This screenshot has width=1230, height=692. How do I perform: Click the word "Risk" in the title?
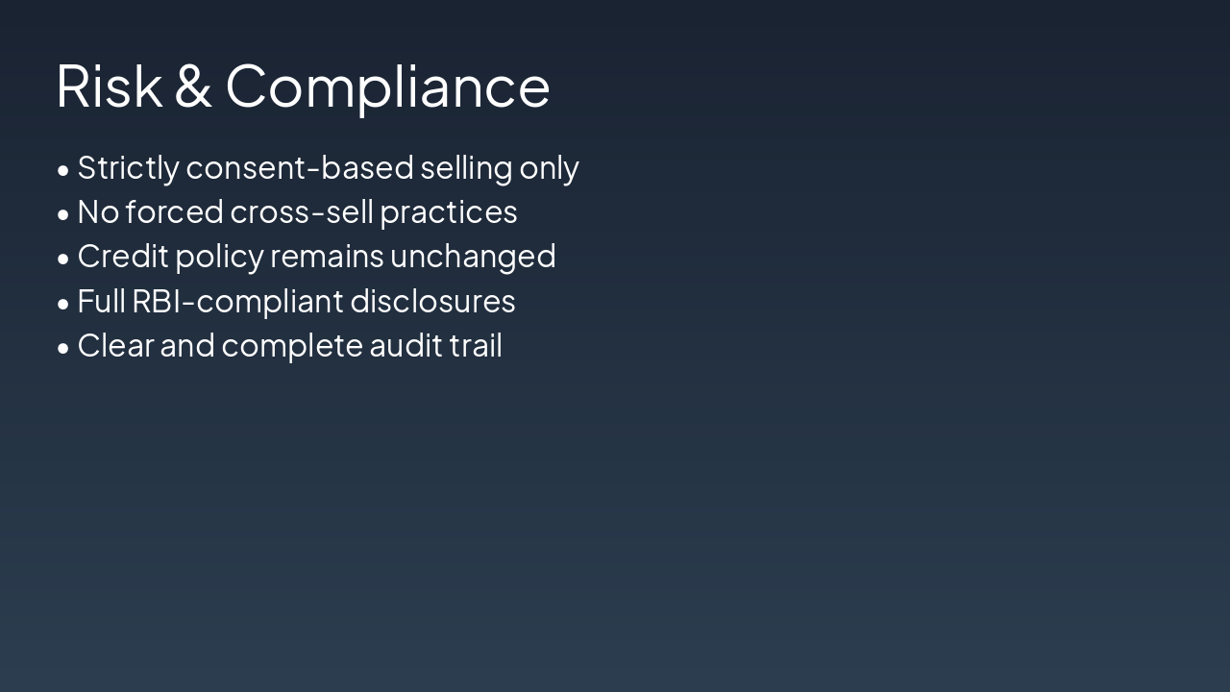(109, 86)
